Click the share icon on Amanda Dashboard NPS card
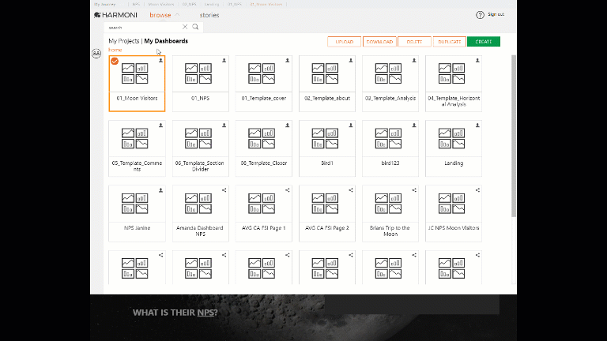 pyautogui.click(x=224, y=190)
